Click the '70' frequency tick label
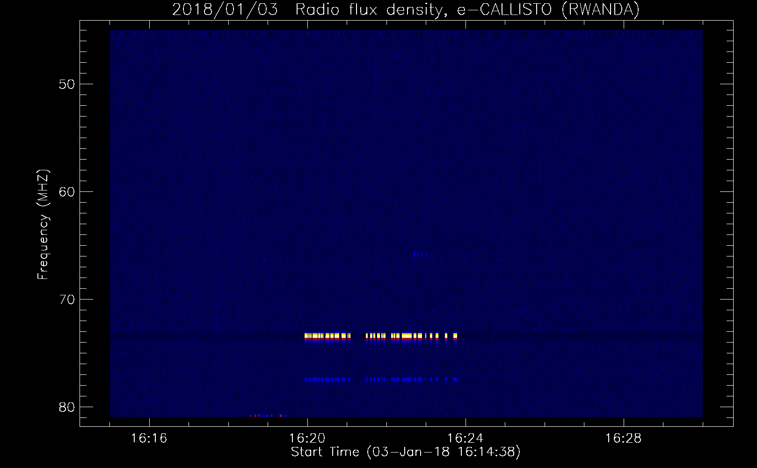Screen dimensions: 757x468 coord(68,299)
